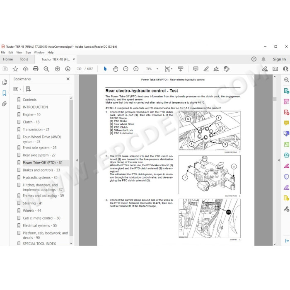Jump to Transmission - 21 bookmark
This screenshot has height=290, width=290.
pyautogui.click(x=36, y=129)
